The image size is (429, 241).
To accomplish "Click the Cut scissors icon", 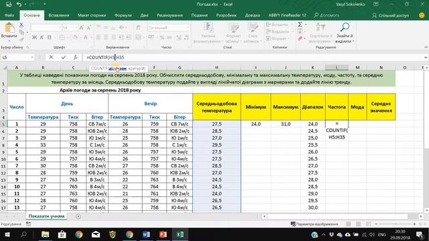I will 21,25.
